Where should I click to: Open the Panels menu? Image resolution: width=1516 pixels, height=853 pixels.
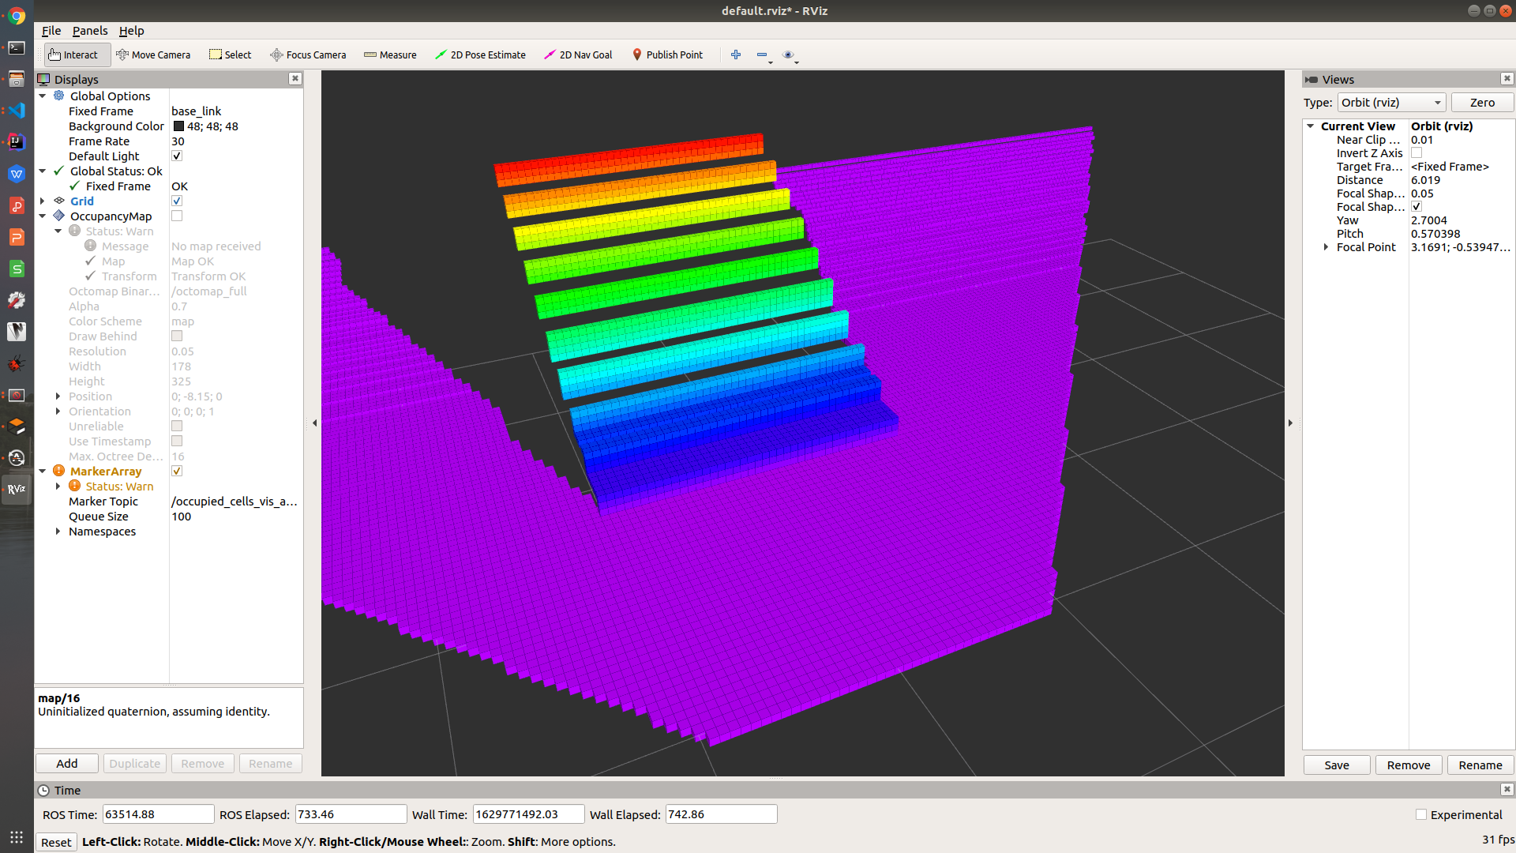coord(89,31)
